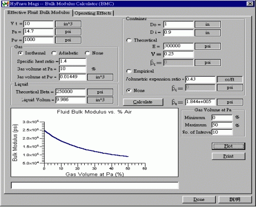Click psi unit button beside effective beta result
This screenshot has width=256, height=207.
[230, 102]
